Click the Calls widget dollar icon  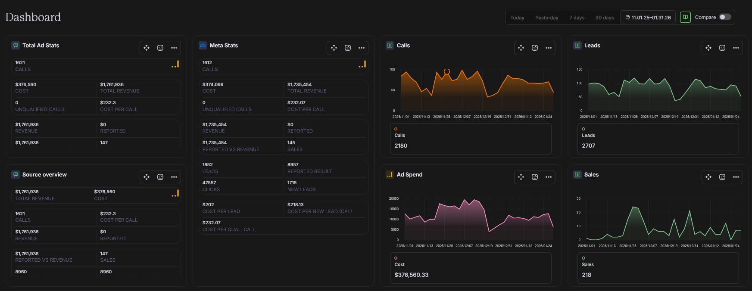390,45
